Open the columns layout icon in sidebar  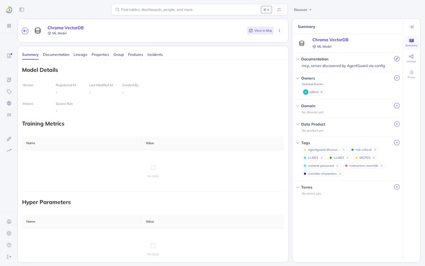tap(9, 115)
